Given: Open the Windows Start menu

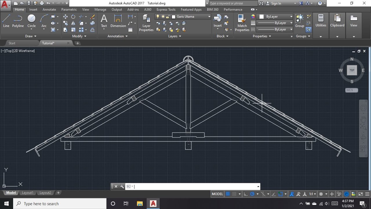Looking at the screenshot, I should pos(6,203).
